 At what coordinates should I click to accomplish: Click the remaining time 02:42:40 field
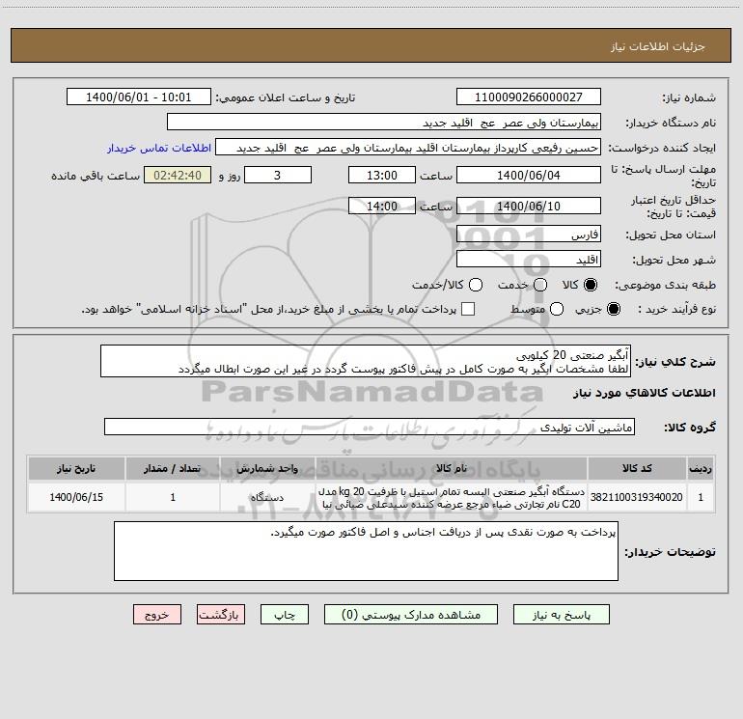(x=178, y=175)
